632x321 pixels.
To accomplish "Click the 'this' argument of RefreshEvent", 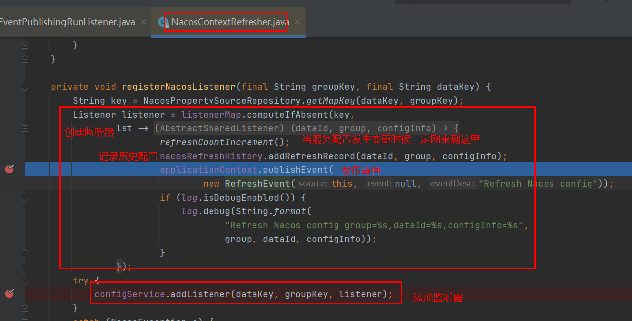I will pyautogui.click(x=342, y=184).
